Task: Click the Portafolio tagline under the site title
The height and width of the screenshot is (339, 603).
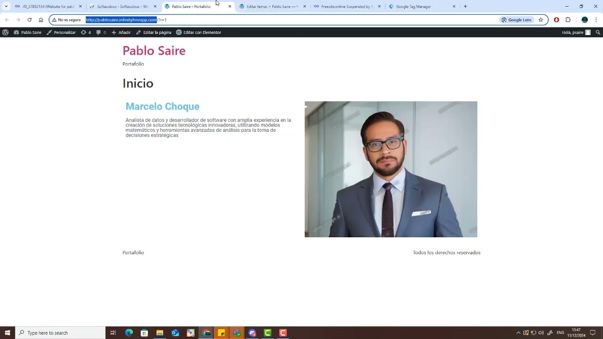Action: 133,64
